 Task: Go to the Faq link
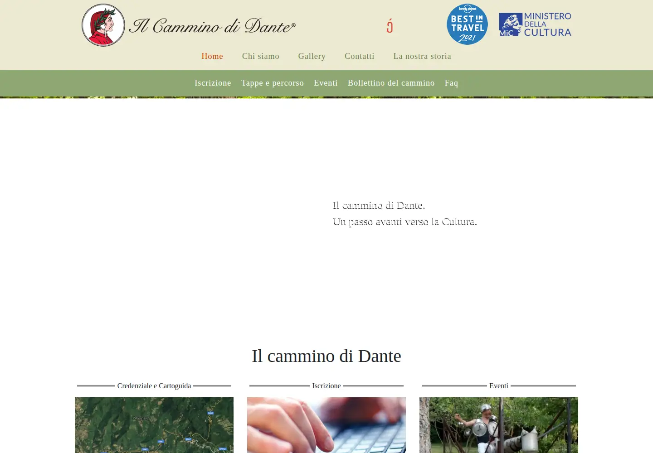click(452, 83)
